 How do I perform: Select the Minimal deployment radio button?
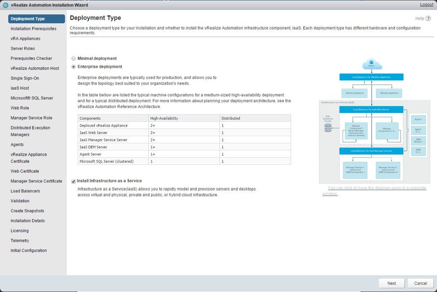coord(74,58)
